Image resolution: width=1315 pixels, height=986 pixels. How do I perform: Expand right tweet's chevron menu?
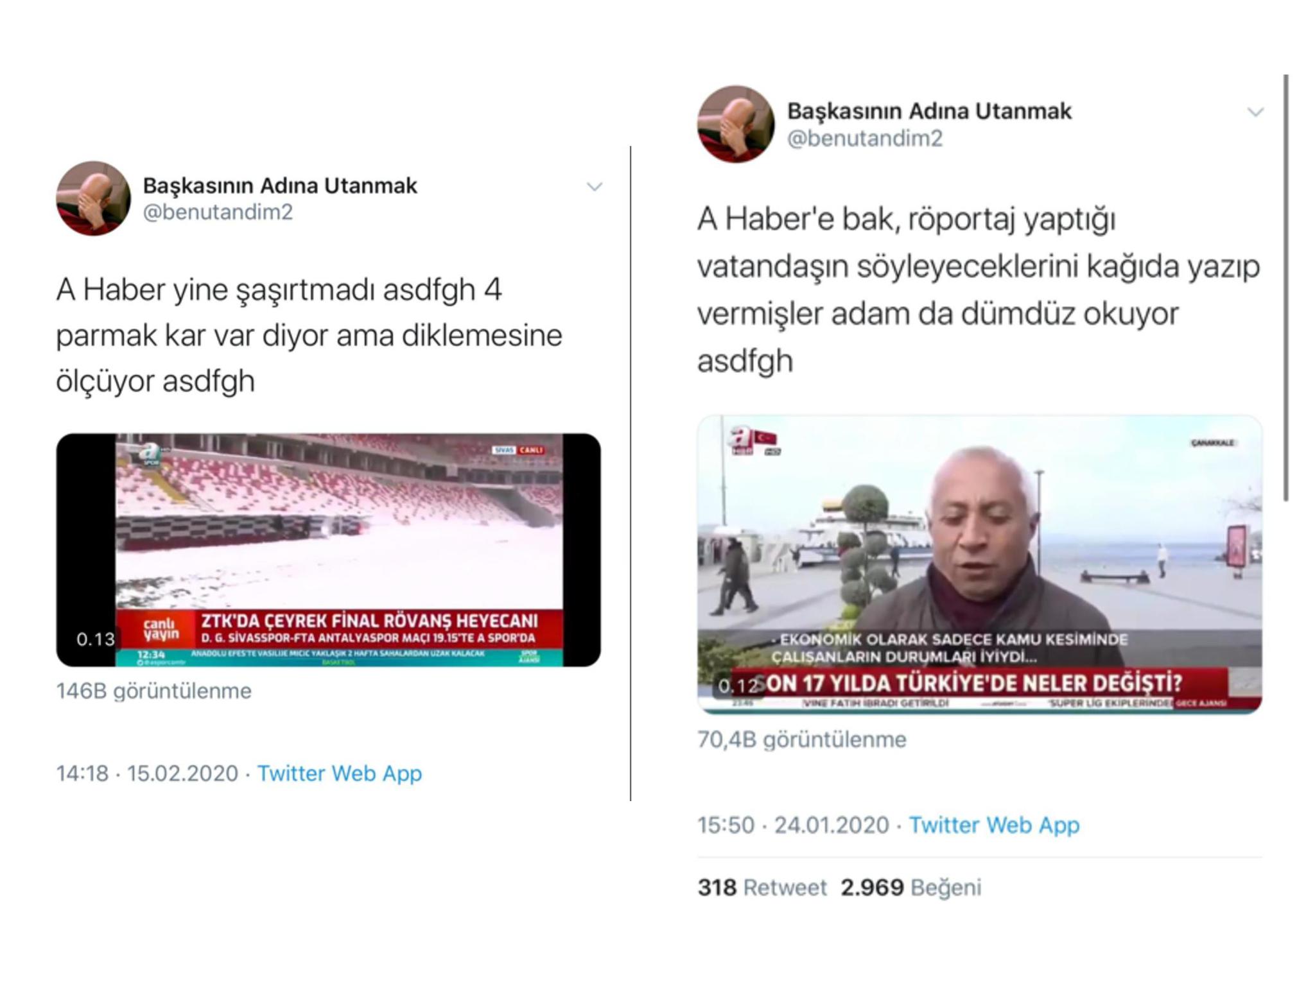(x=1255, y=112)
